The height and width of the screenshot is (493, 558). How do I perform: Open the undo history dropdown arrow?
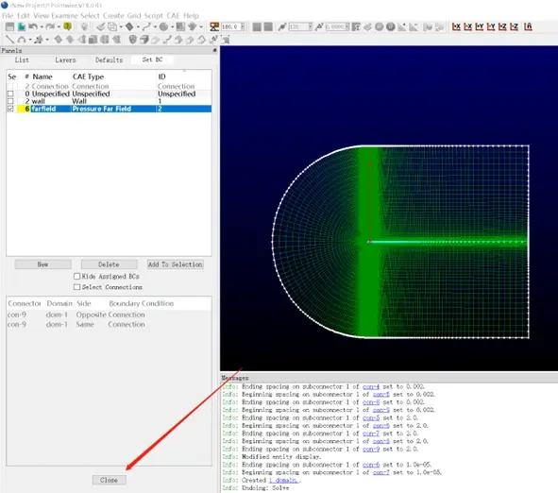(42, 27)
